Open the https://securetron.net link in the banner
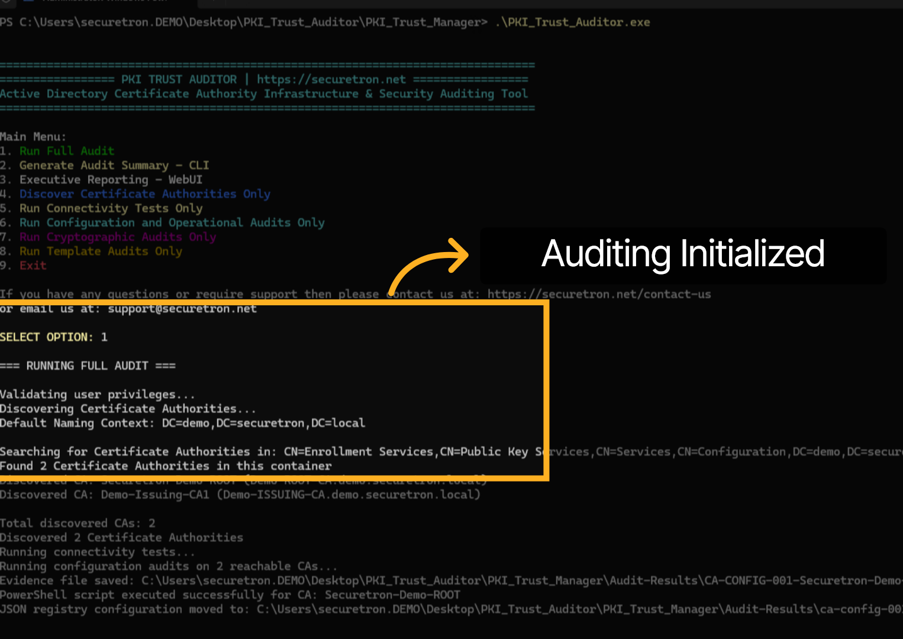The width and height of the screenshot is (903, 639). [x=330, y=79]
